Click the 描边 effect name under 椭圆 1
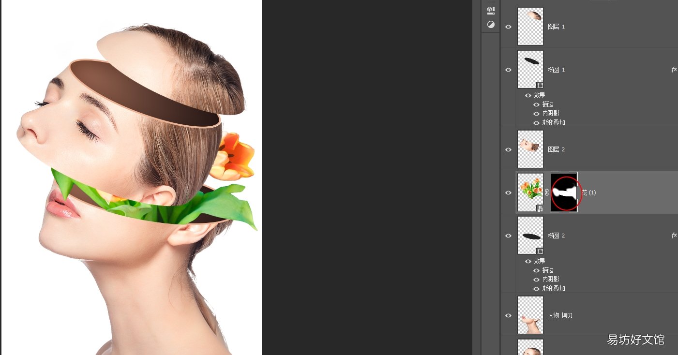 click(x=548, y=104)
